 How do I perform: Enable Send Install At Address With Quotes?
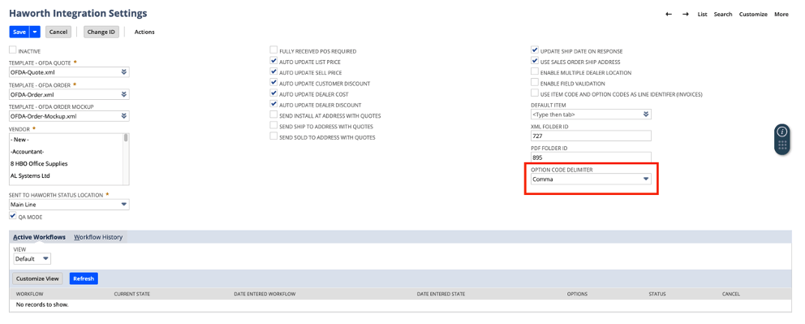(x=273, y=115)
